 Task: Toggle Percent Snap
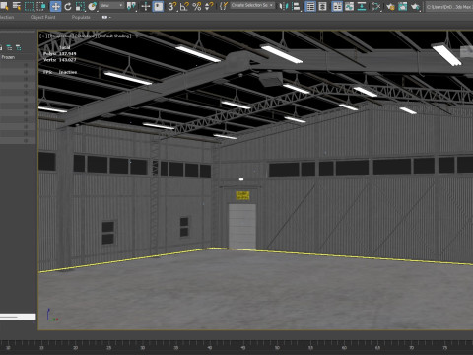point(197,6)
